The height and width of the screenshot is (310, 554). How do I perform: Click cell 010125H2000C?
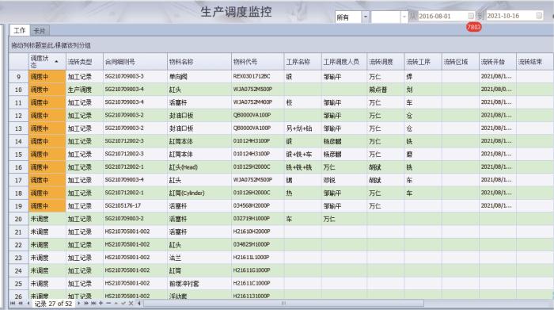(x=257, y=167)
